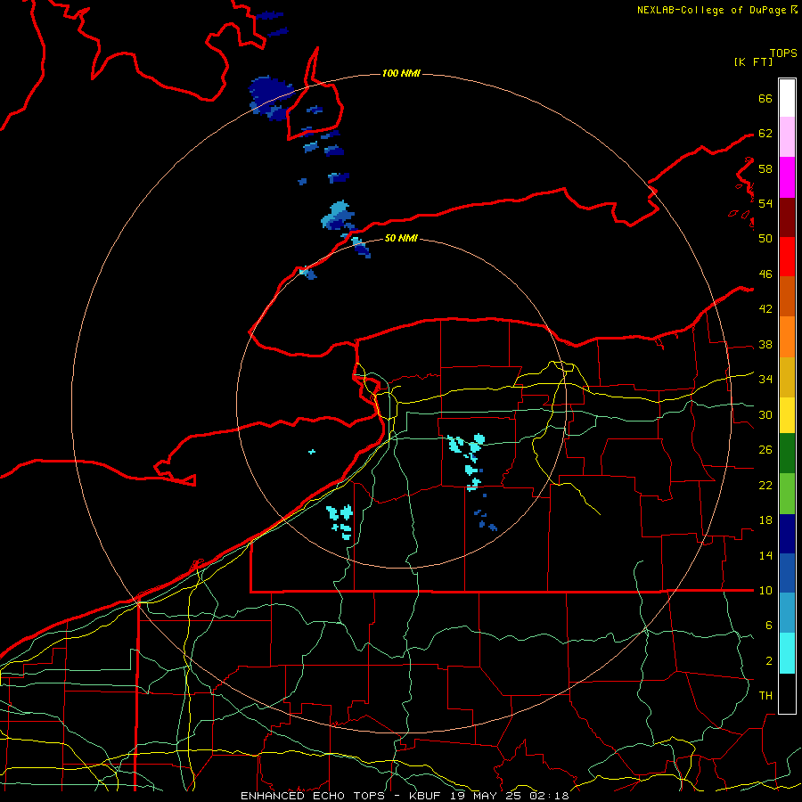Click the dark green swatch between 30 and 26
802x802 pixels.
tap(787, 454)
